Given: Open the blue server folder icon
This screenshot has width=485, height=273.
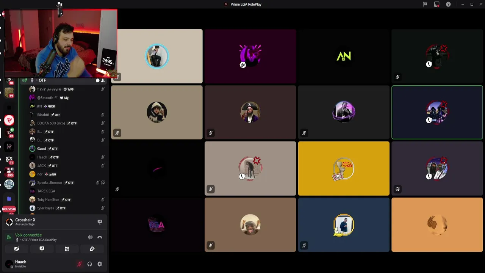Looking at the screenshot, I should [x=9, y=199].
